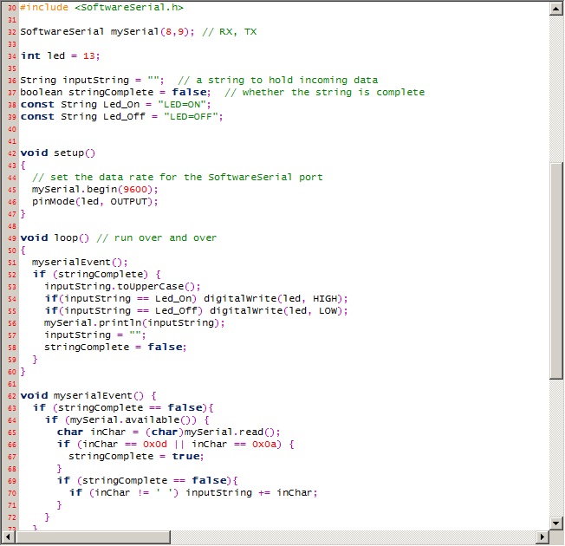Click the 'mySerial.println(inputString);' line
This screenshot has width=565, height=546.
(x=134, y=323)
